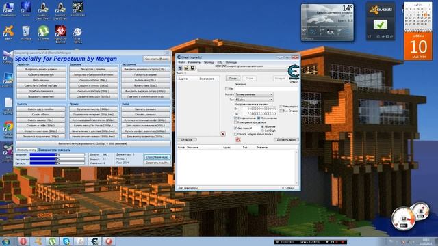The width and height of the screenshot is (438, 246).
Task: Open the Computer desktop icon
Action: [8, 9]
